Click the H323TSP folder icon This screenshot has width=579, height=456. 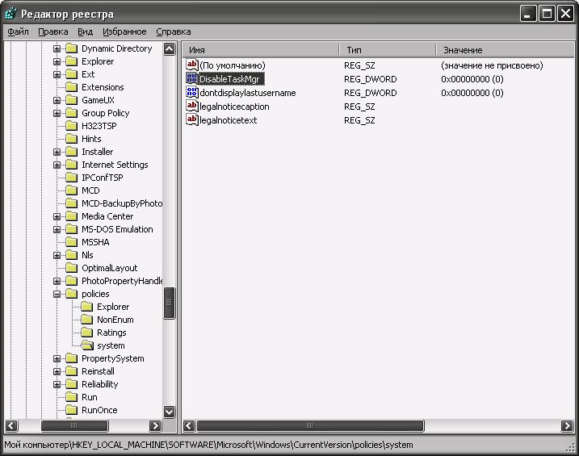click(x=71, y=126)
